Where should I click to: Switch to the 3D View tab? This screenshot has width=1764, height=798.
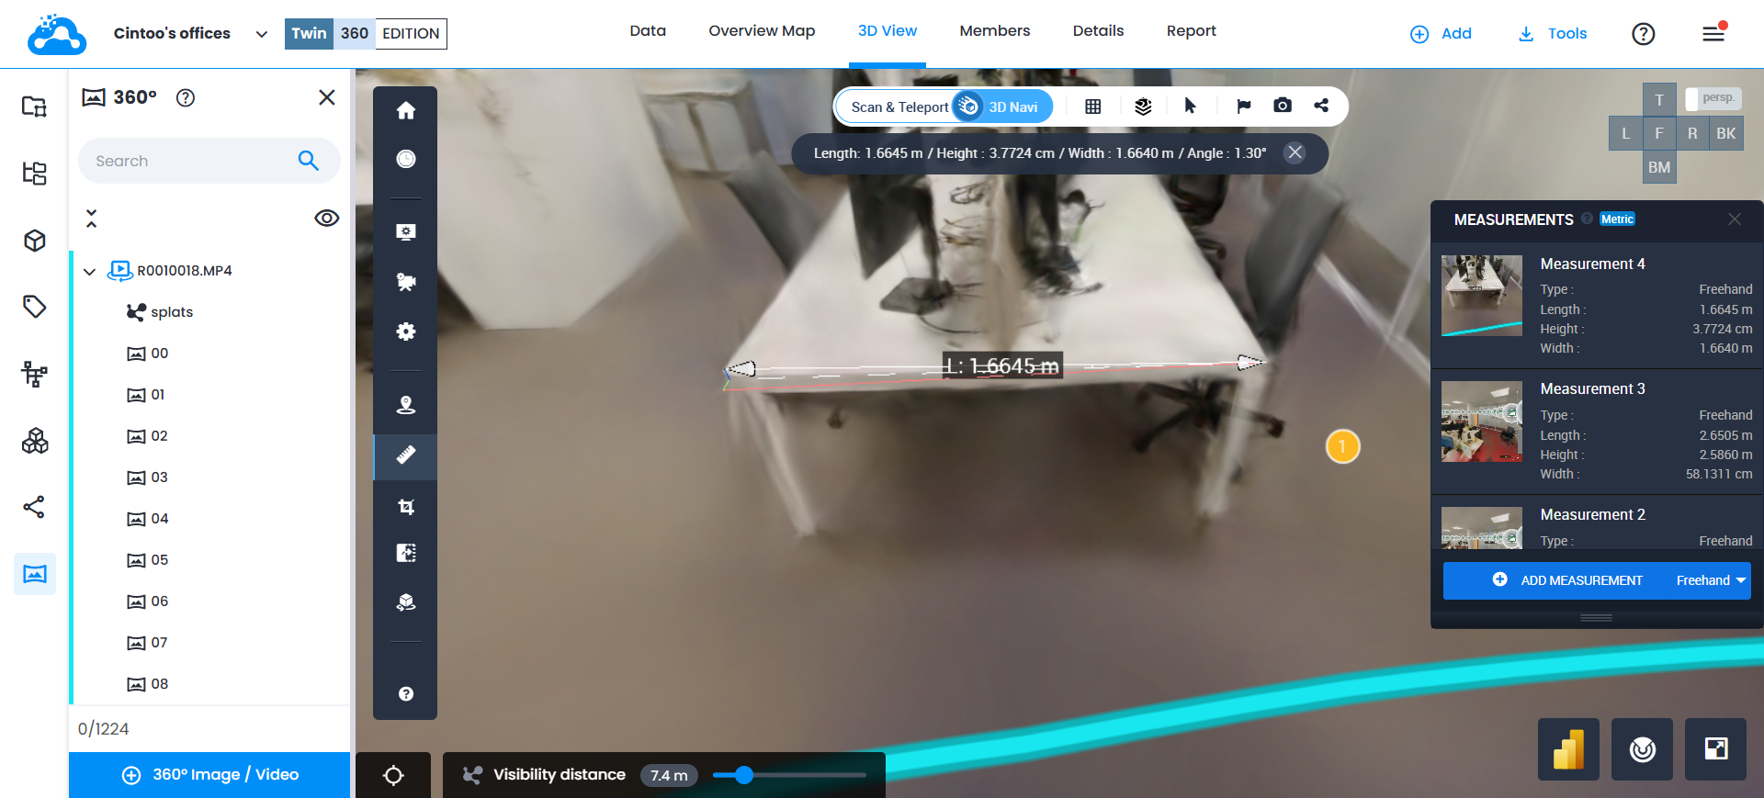(888, 31)
